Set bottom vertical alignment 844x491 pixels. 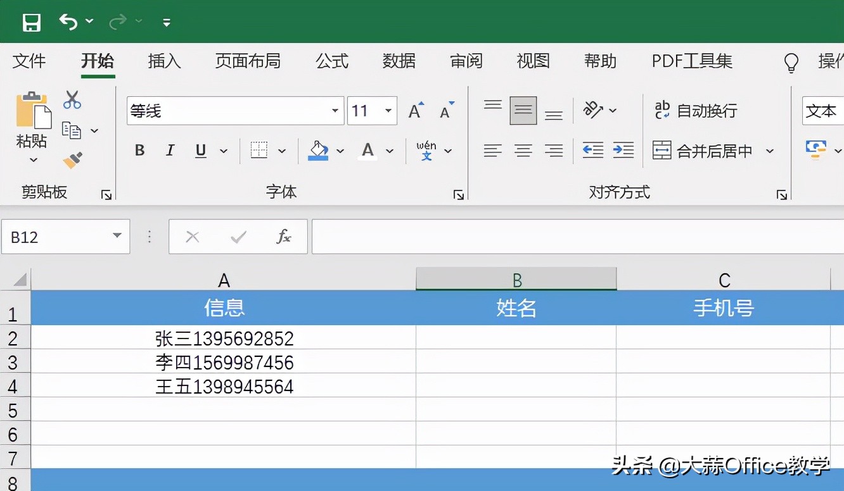(x=554, y=115)
